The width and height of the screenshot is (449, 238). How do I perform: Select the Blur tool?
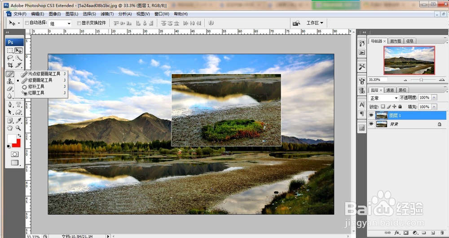tap(10, 96)
